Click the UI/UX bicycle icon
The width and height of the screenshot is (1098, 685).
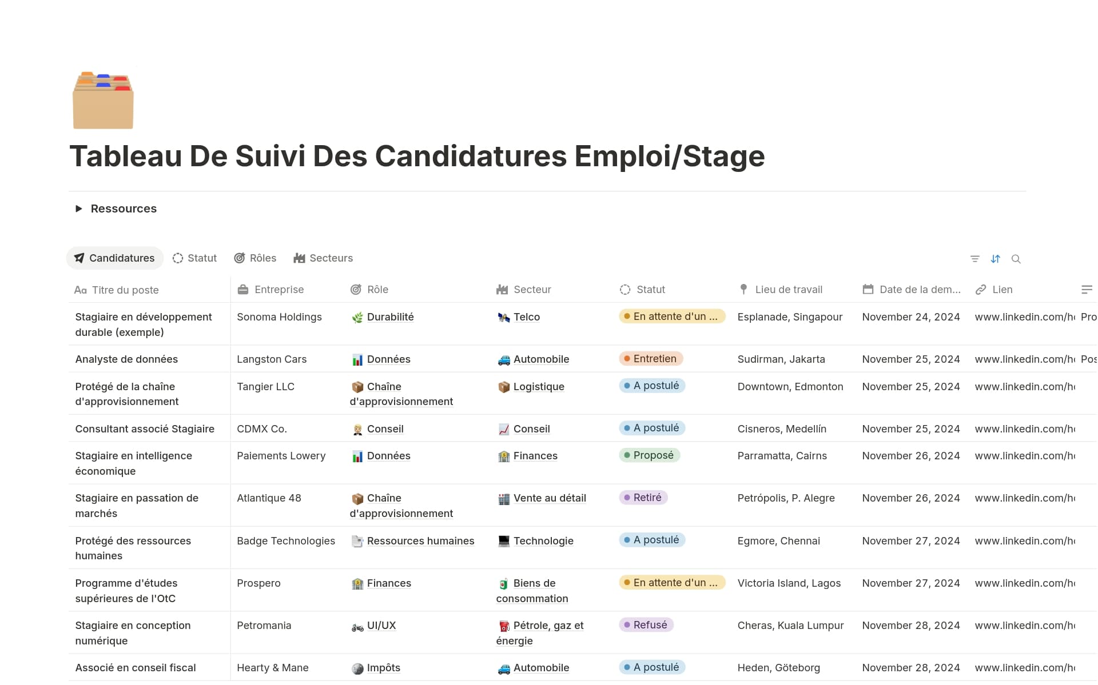[357, 626]
